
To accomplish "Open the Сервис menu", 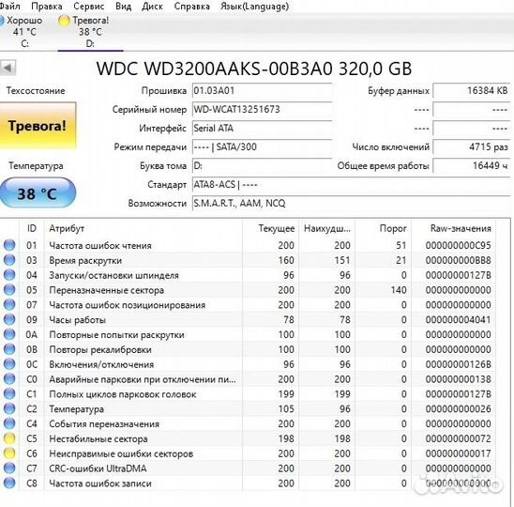I will 89,7.
